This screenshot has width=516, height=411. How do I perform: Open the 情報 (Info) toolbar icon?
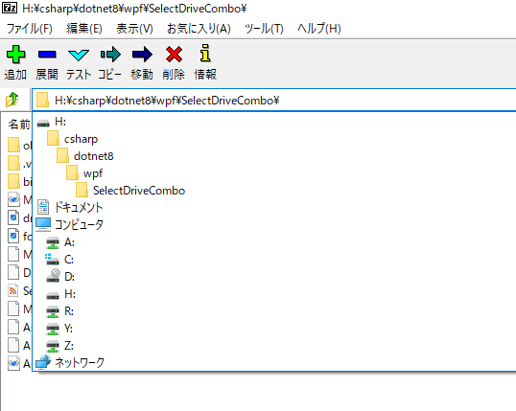click(205, 54)
